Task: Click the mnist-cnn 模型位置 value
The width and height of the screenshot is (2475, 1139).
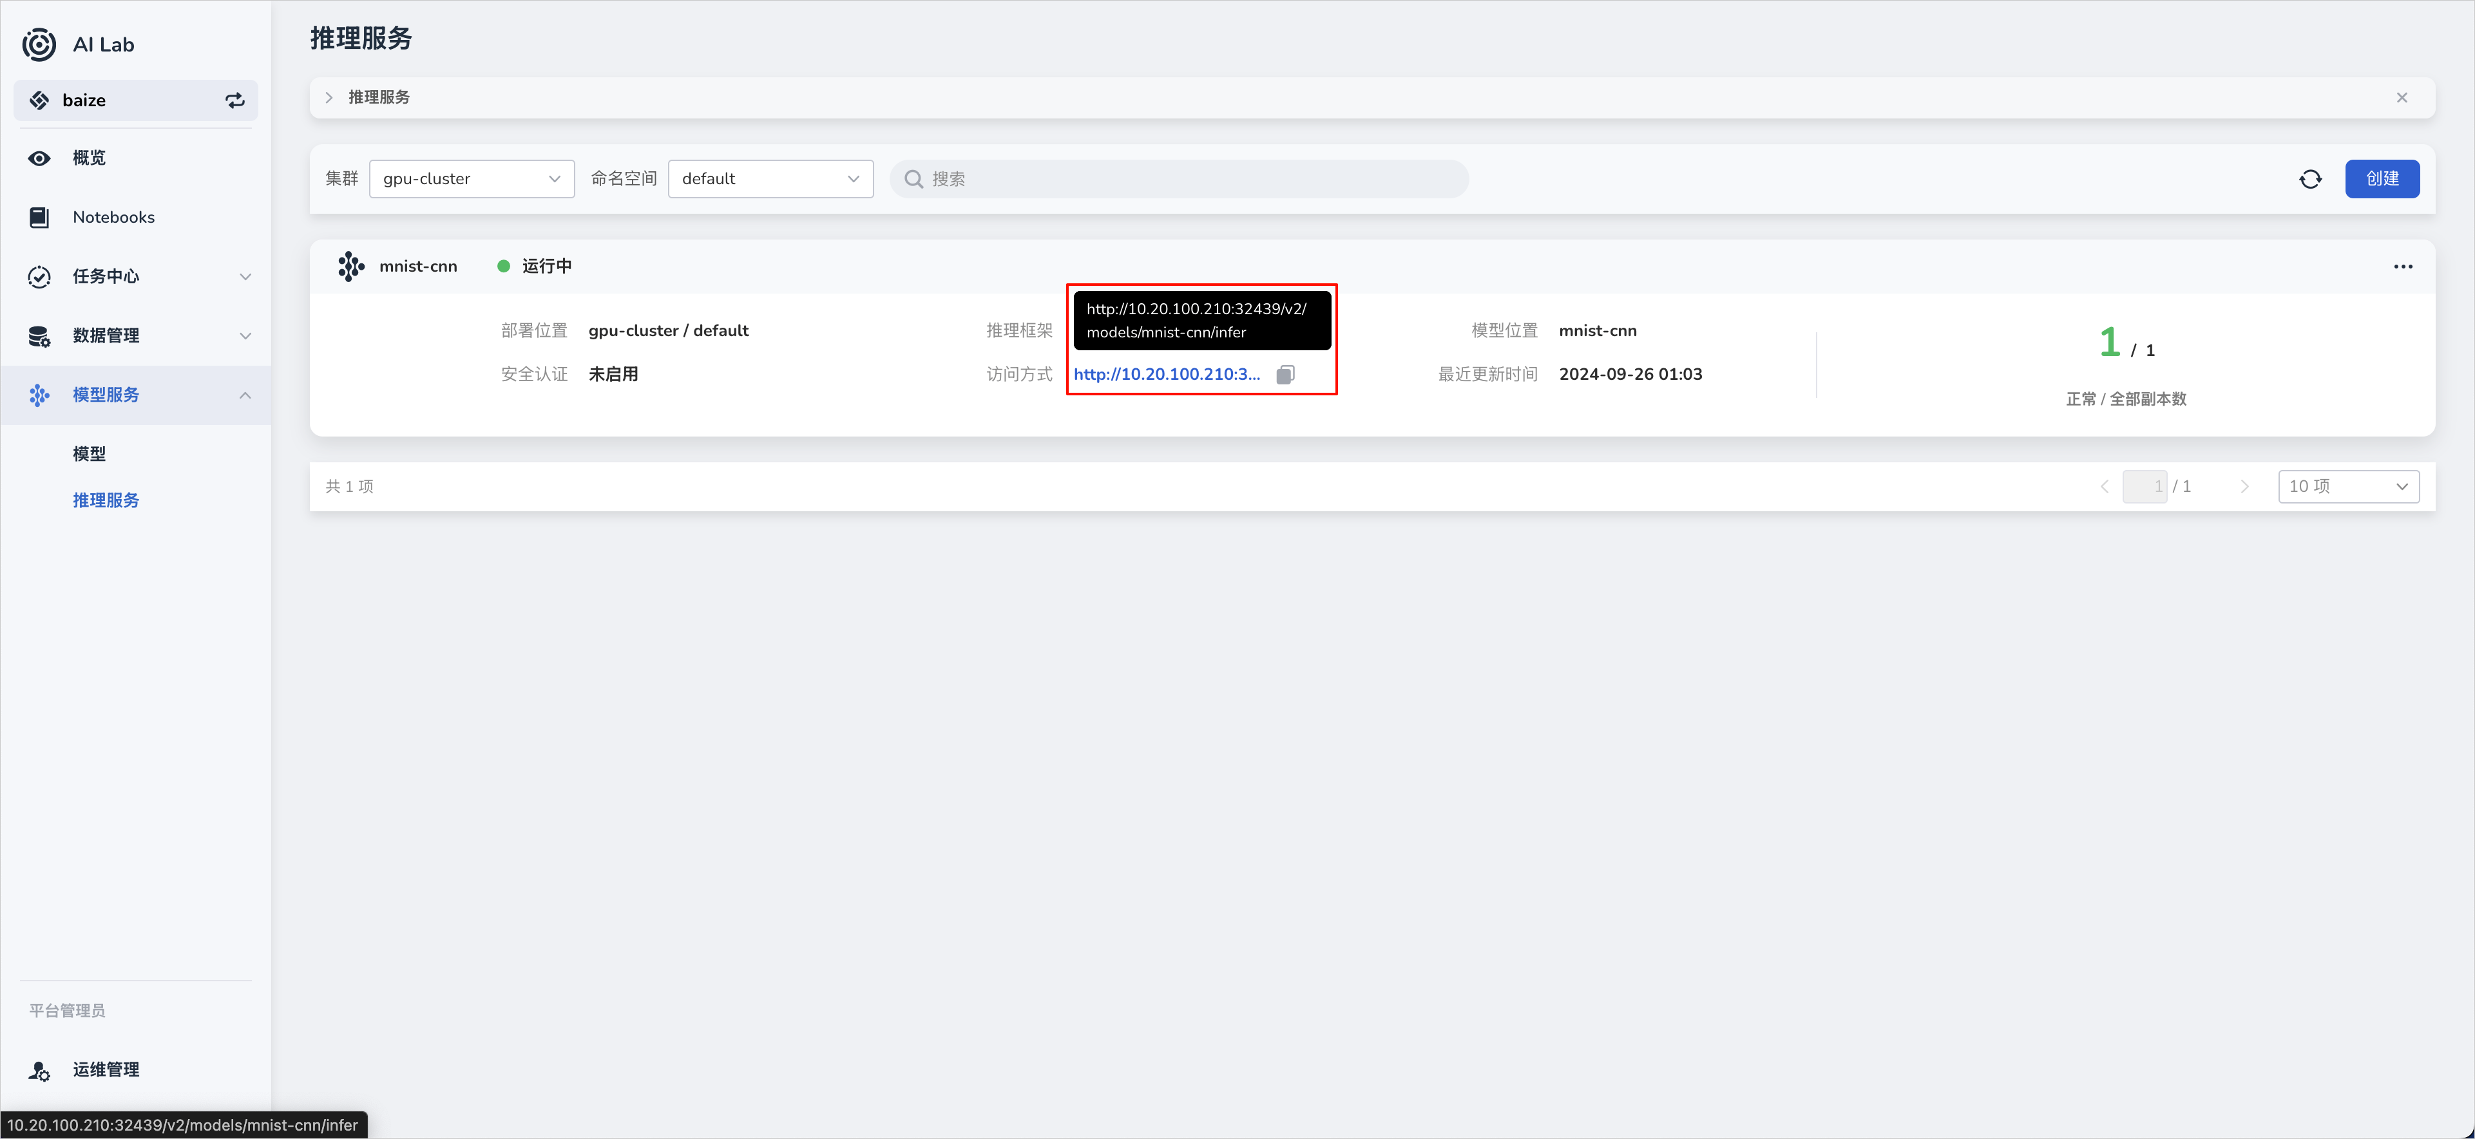Action: pyautogui.click(x=1598, y=332)
